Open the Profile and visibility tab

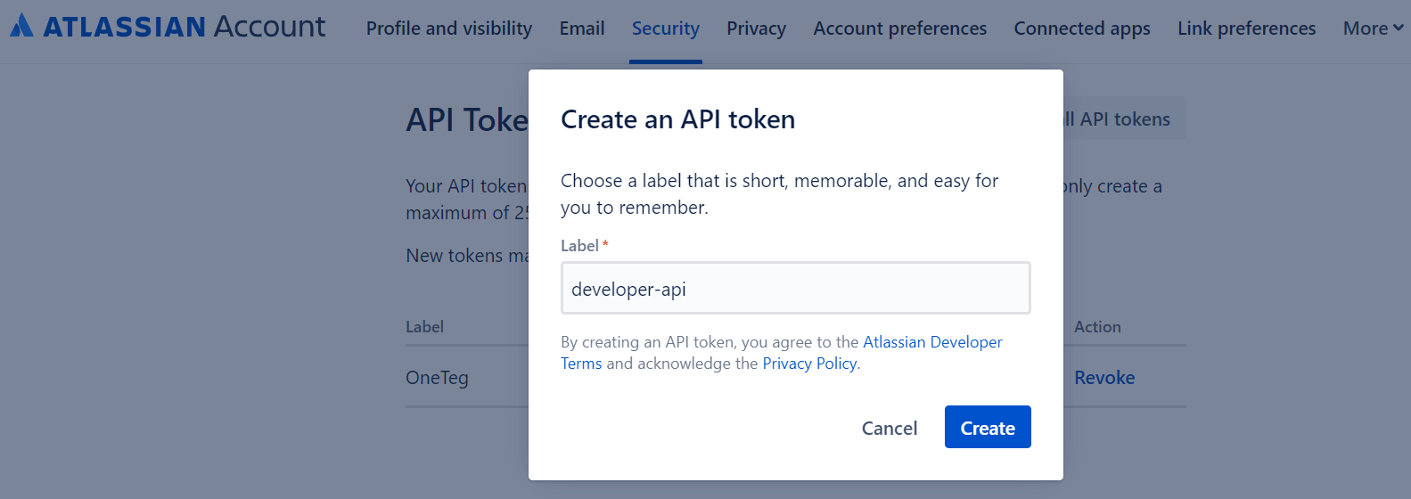coord(448,29)
